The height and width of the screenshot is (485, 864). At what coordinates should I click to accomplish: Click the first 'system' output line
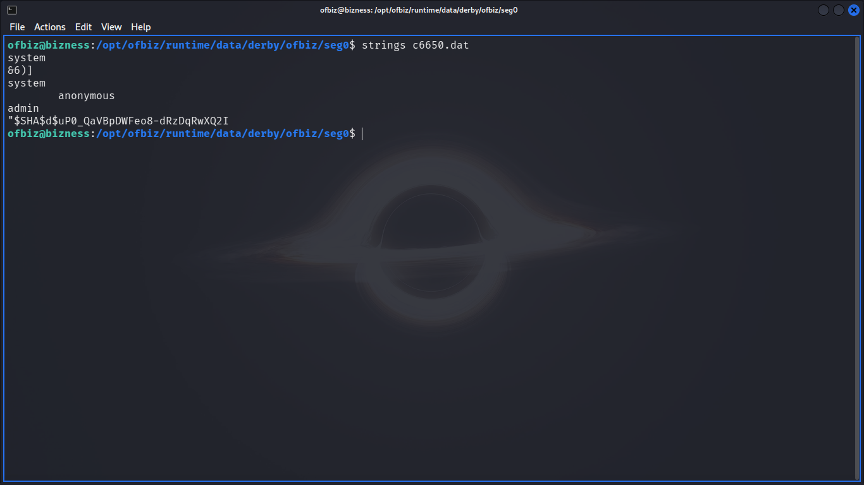pyautogui.click(x=27, y=58)
